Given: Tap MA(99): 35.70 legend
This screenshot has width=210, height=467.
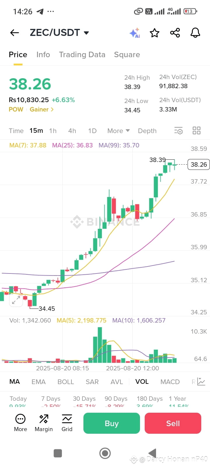Looking at the screenshot, I should (x=119, y=145).
